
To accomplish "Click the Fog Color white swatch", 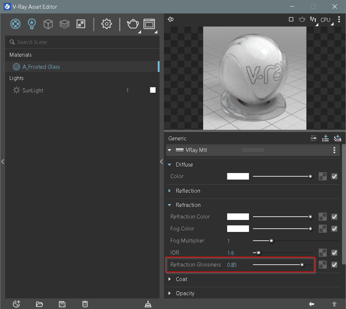I will 238,229.
